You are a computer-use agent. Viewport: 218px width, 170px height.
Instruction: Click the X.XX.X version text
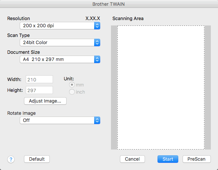(93, 18)
